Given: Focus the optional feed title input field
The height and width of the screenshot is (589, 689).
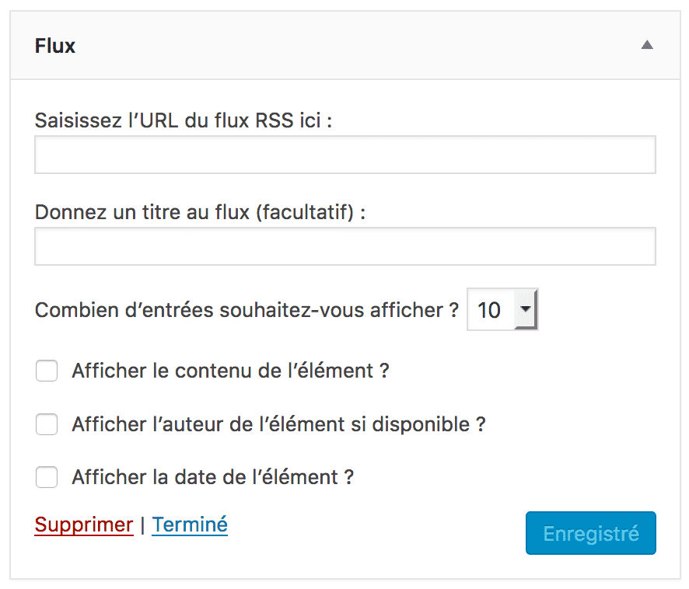Looking at the screenshot, I should tap(344, 246).
